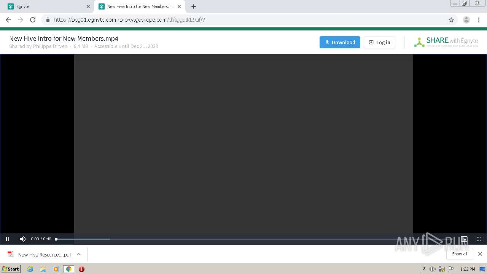Open Windows Explorer folder from taskbar
This screenshot has width=487, height=274.
[43, 269]
